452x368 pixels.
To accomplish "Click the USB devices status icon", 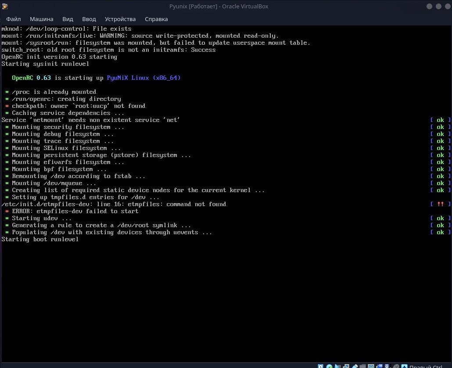I will (355, 366).
